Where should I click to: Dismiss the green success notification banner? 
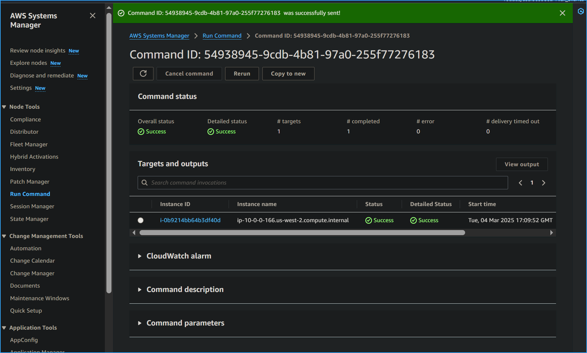[562, 13]
